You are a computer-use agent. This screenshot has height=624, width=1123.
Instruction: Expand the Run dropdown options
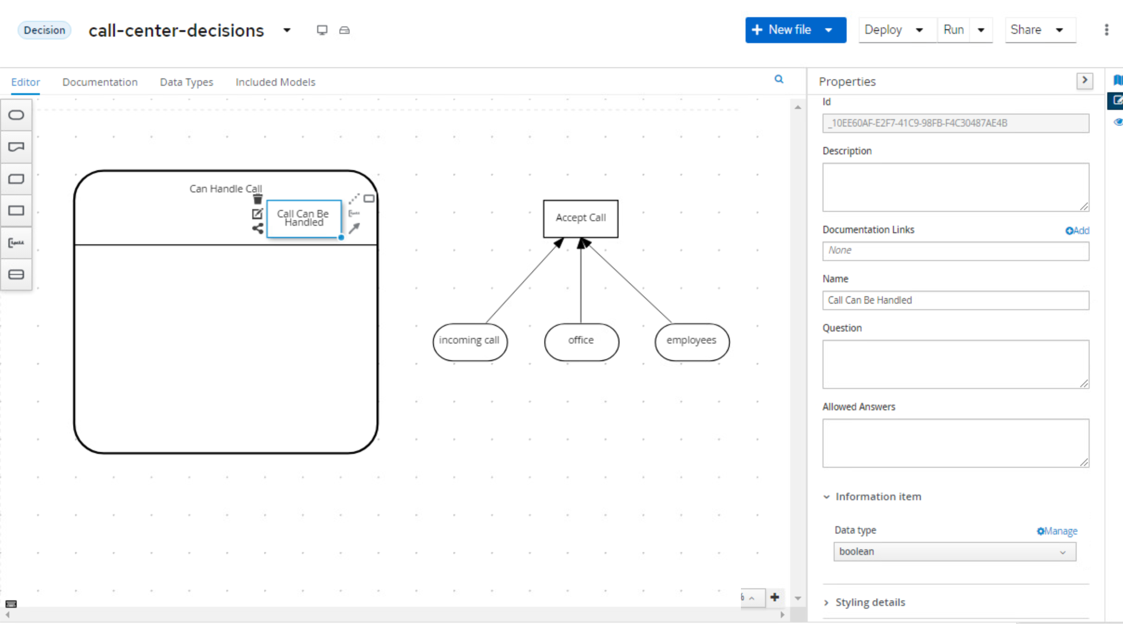(x=982, y=29)
